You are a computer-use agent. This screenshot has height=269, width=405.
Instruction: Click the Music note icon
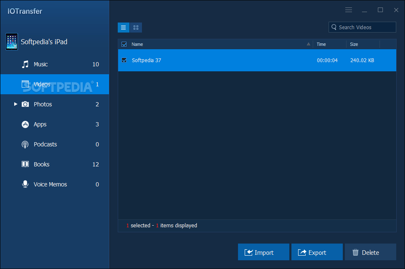[x=25, y=64]
